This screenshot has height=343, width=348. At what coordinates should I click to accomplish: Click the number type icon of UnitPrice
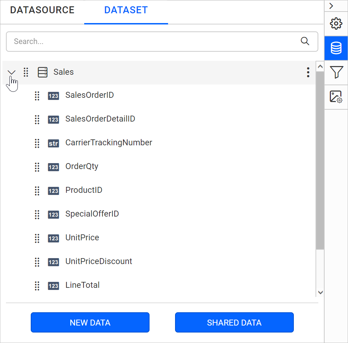53,238
